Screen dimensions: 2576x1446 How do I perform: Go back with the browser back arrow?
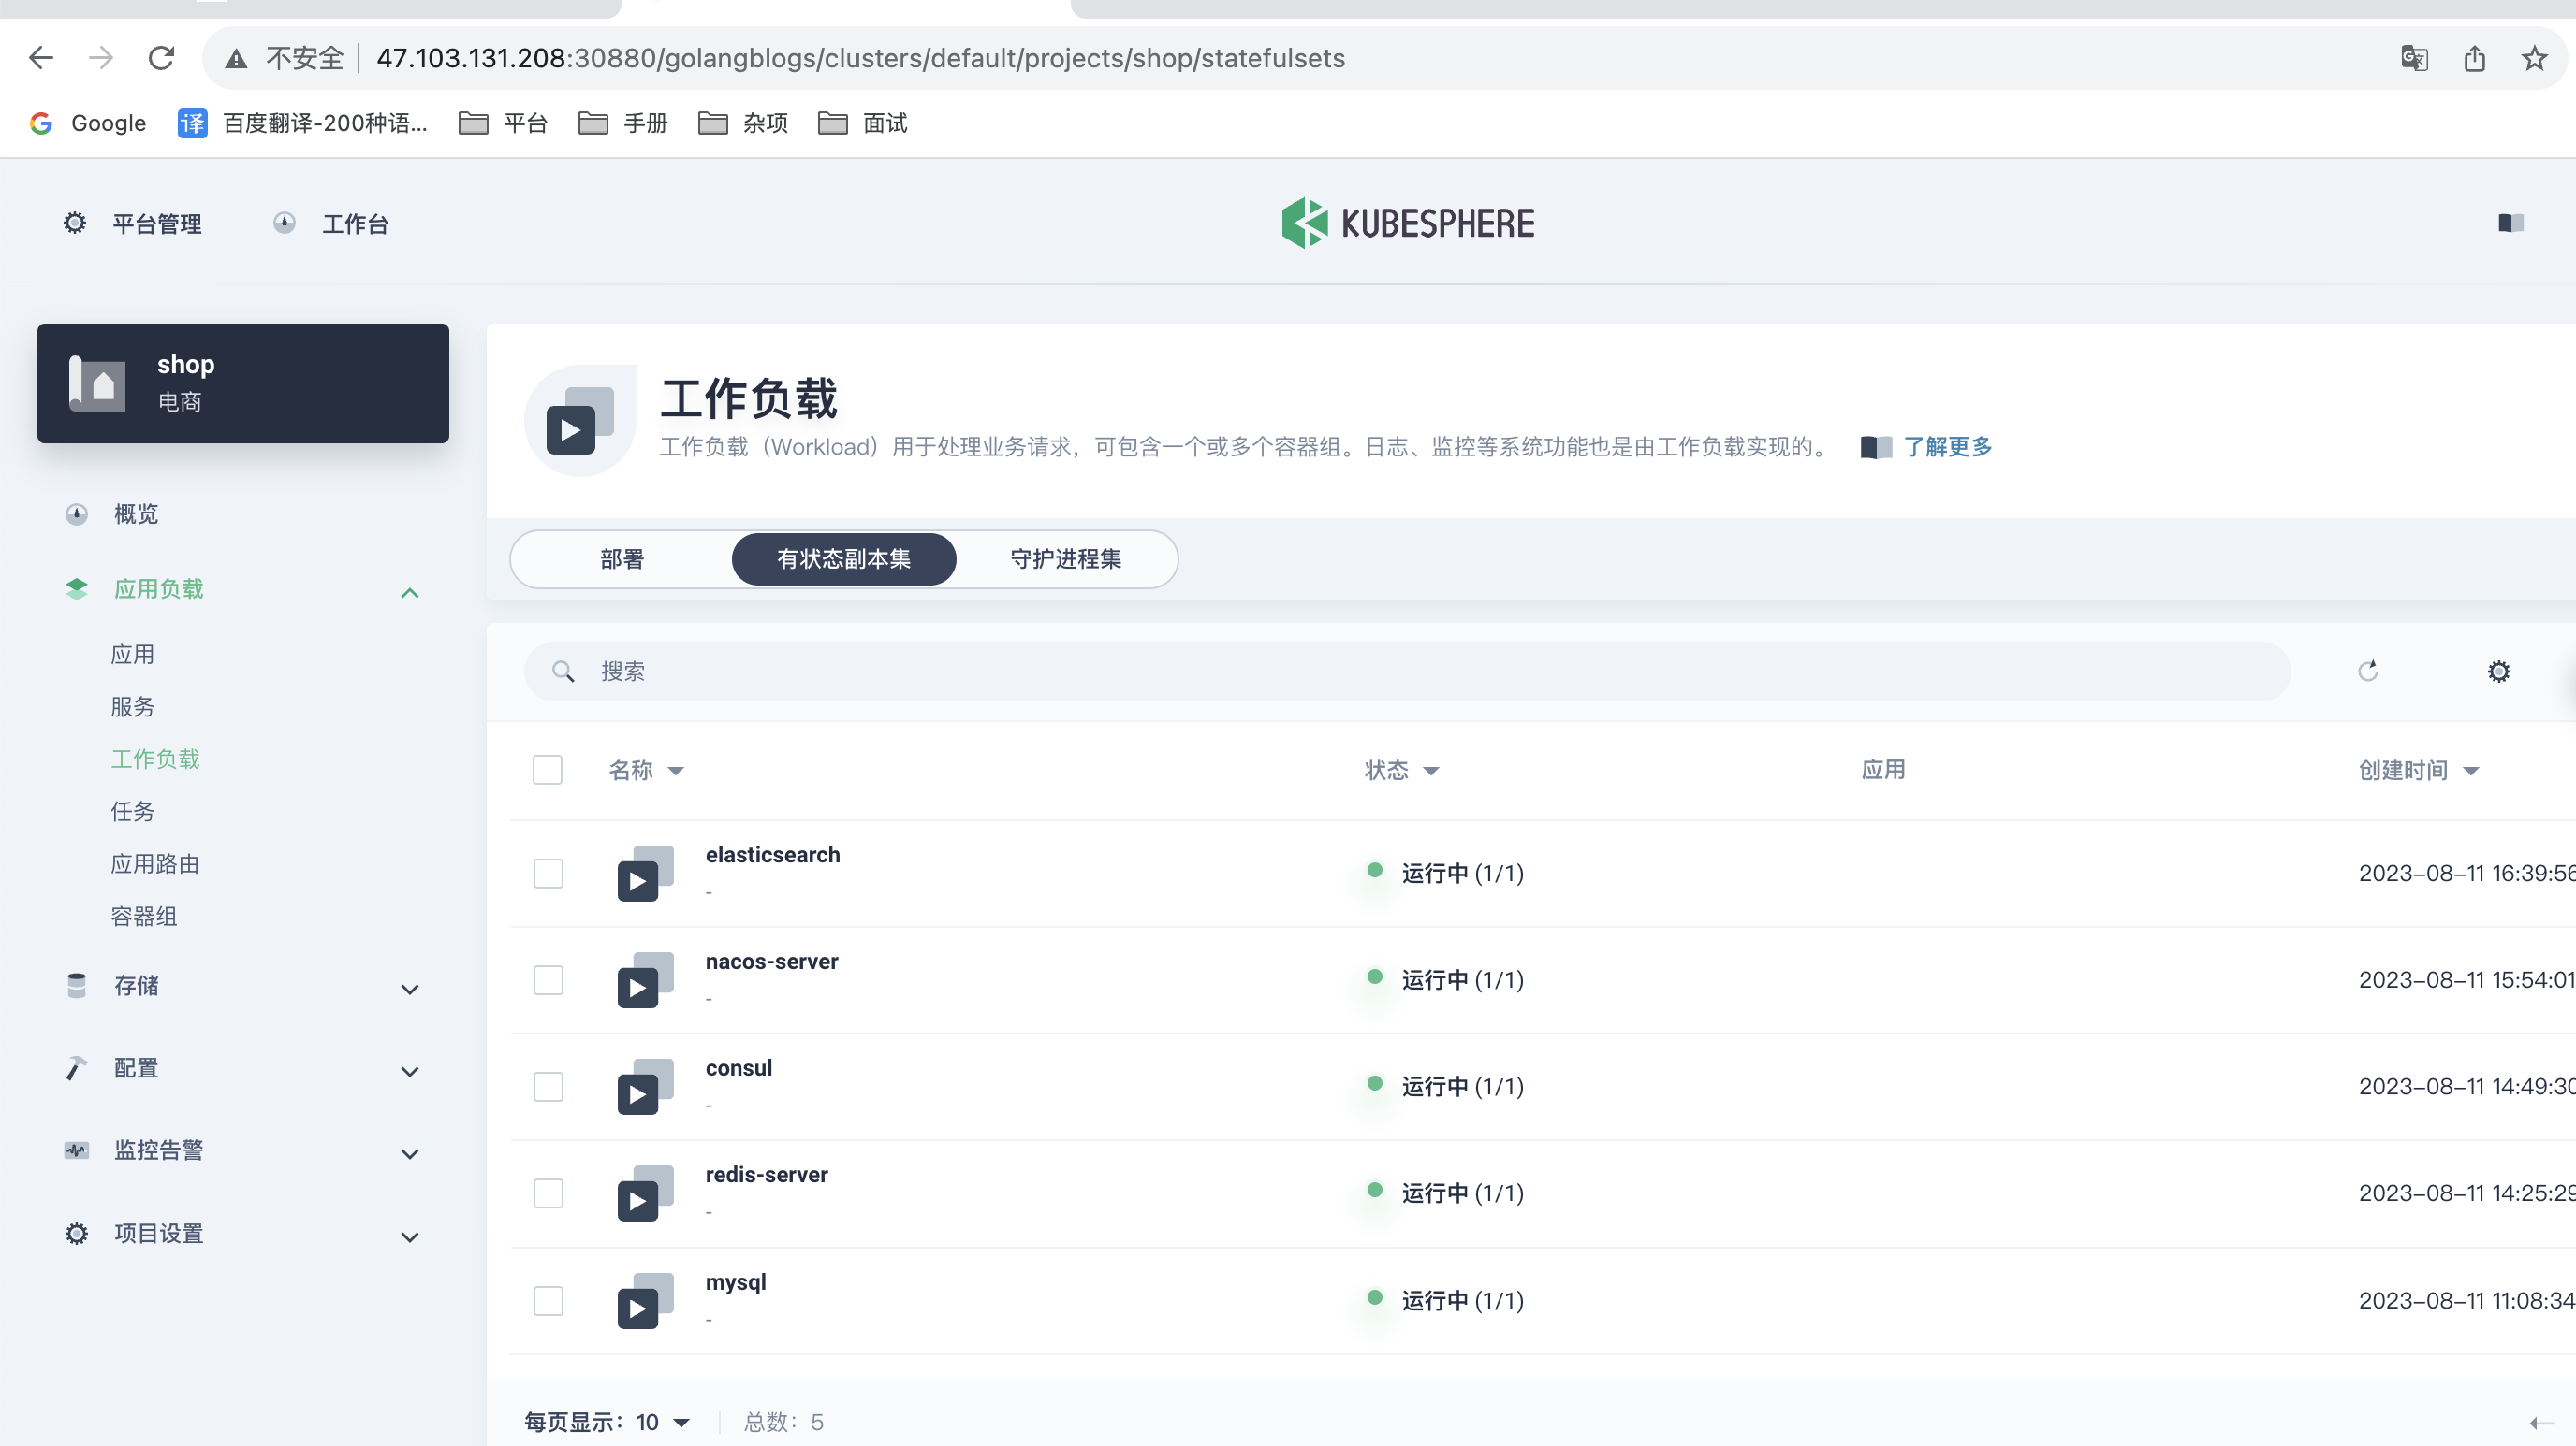click(41, 58)
